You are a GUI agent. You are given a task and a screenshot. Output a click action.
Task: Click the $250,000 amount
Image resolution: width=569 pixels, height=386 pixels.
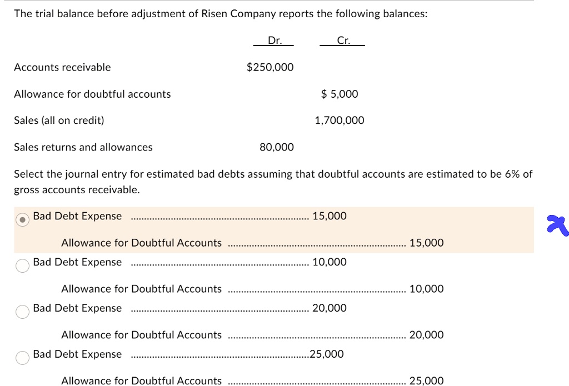(x=270, y=67)
